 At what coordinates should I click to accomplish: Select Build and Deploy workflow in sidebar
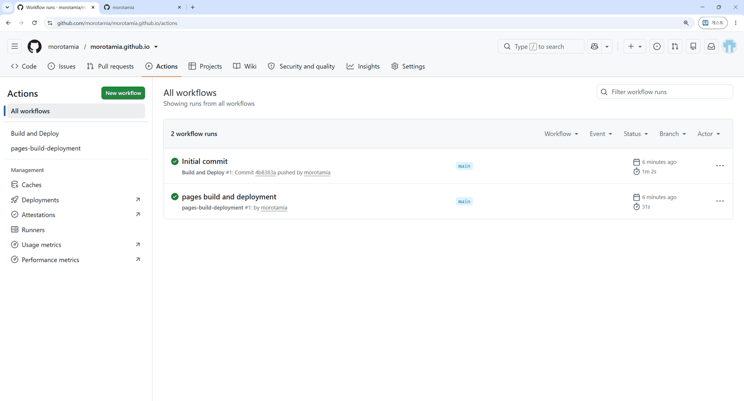click(35, 134)
